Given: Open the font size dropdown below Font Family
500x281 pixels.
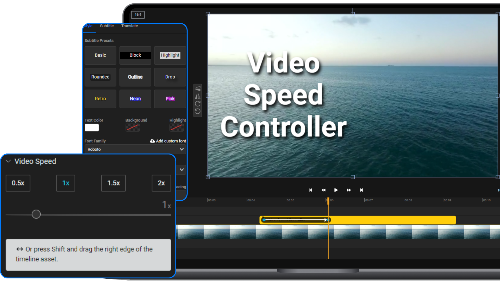Looking at the screenshot, I should click(x=182, y=170).
